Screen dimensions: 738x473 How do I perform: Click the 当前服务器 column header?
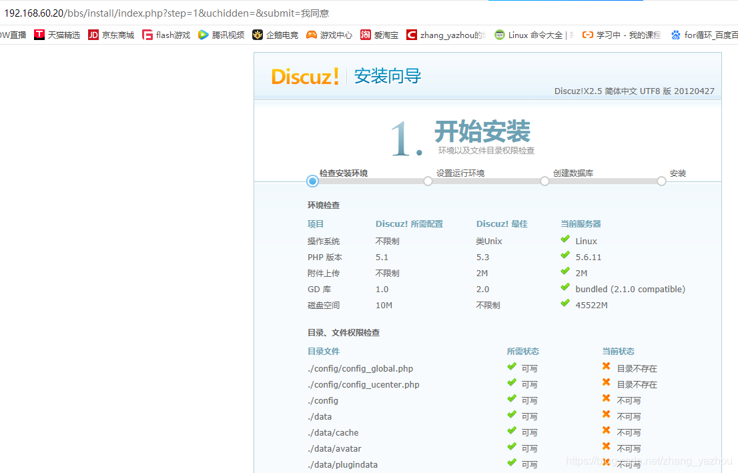(581, 224)
